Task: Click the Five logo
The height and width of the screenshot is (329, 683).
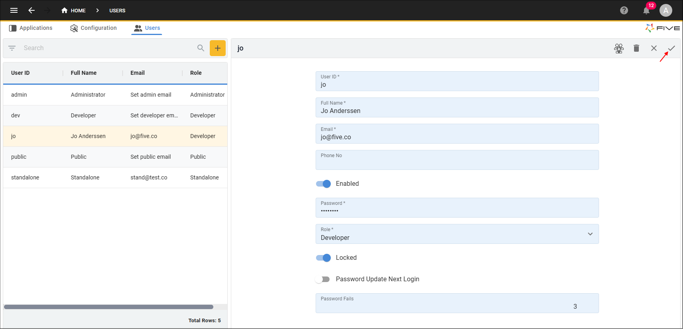Action: [x=662, y=28]
